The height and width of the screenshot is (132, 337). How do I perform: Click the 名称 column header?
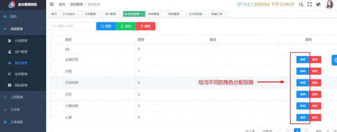68,40
